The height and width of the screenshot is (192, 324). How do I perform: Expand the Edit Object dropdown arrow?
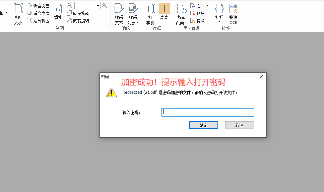[138, 23]
